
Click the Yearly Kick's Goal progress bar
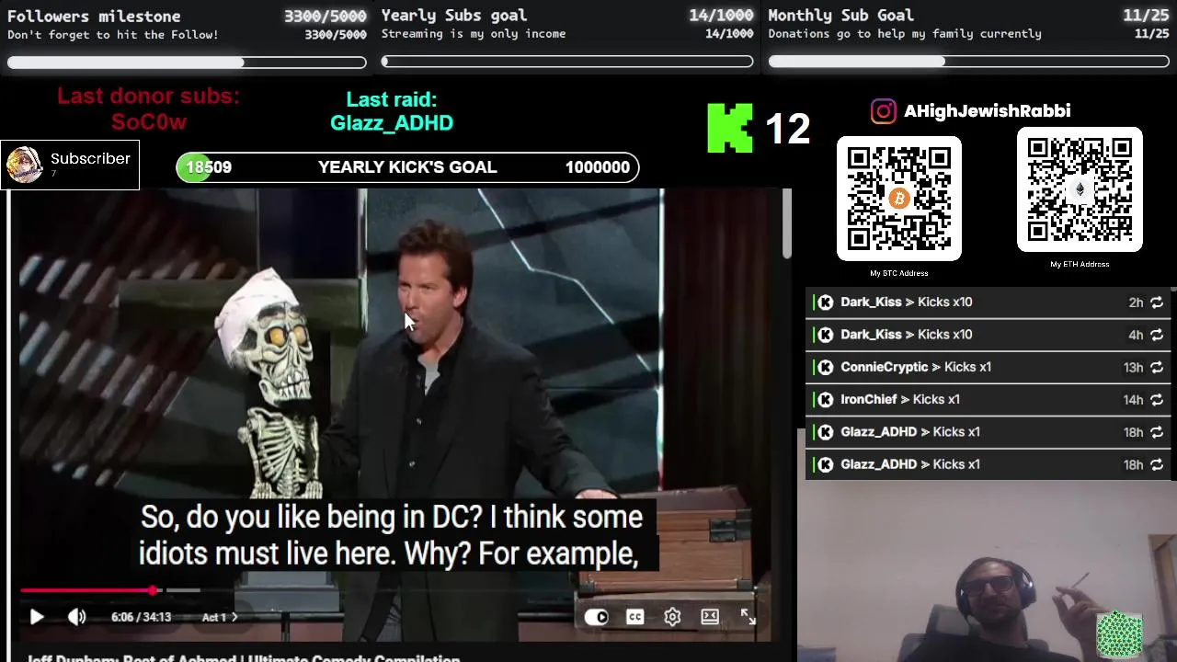[x=407, y=167]
